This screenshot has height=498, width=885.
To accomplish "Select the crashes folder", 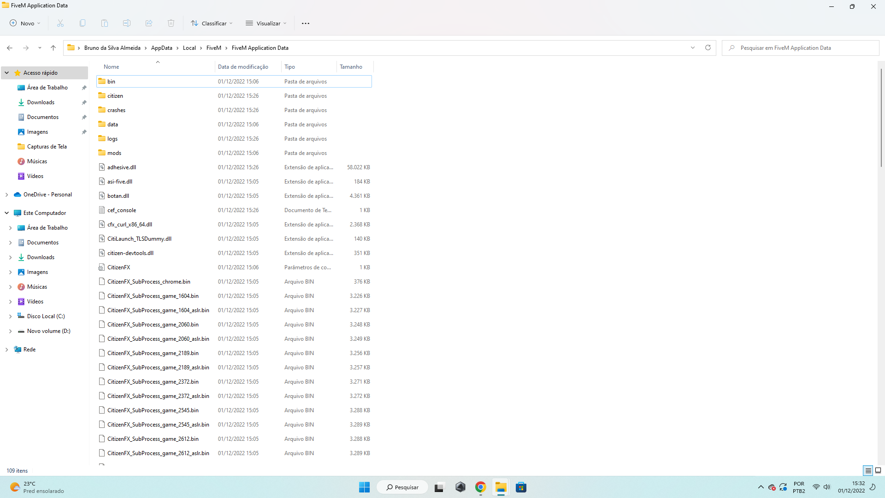I will pyautogui.click(x=234, y=110).
